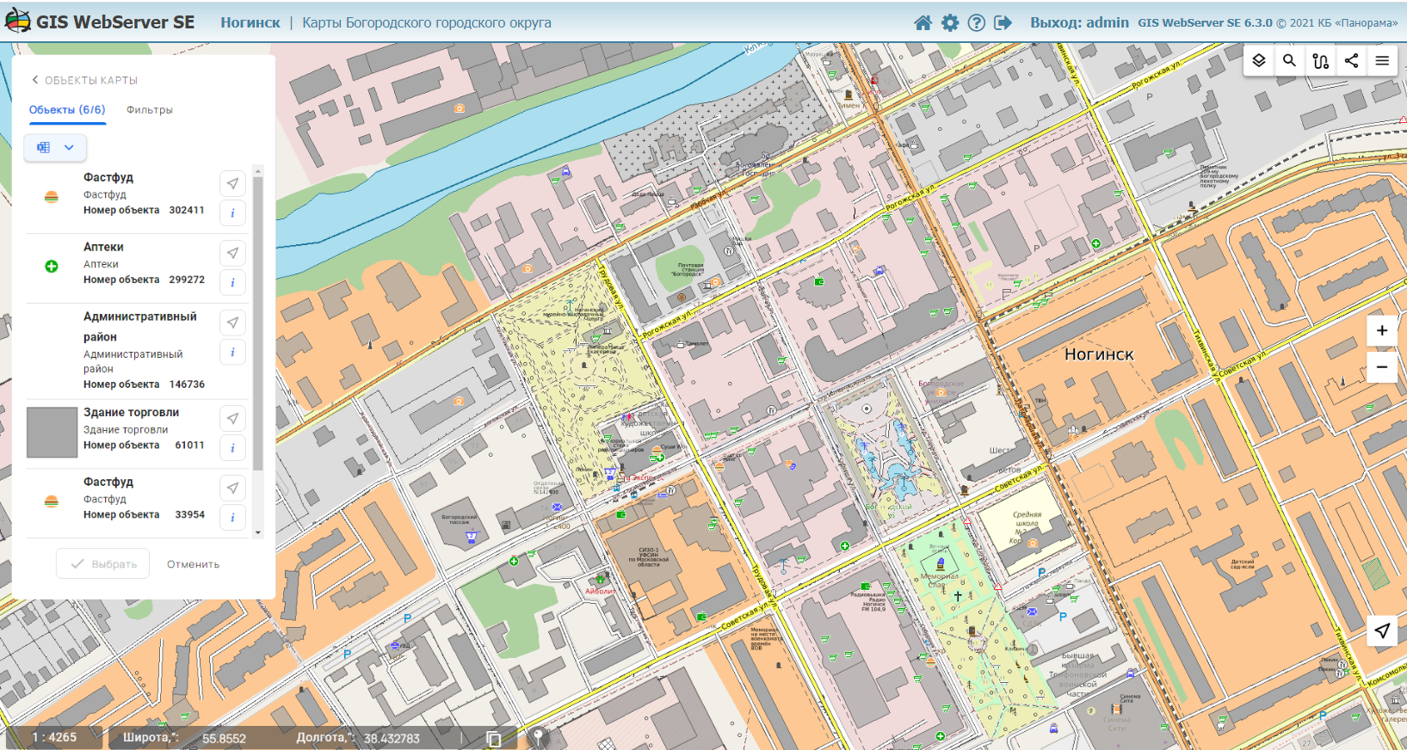Open the route building tool
1407x750 pixels.
pyautogui.click(x=1320, y=60)
